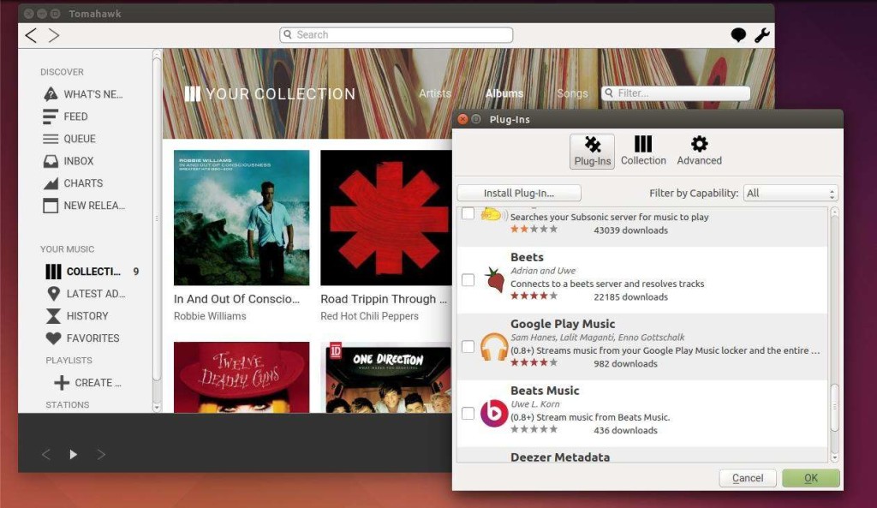Skip to next track in the player bar
This screenshot has width=877, height=508.
pos(101,454)
